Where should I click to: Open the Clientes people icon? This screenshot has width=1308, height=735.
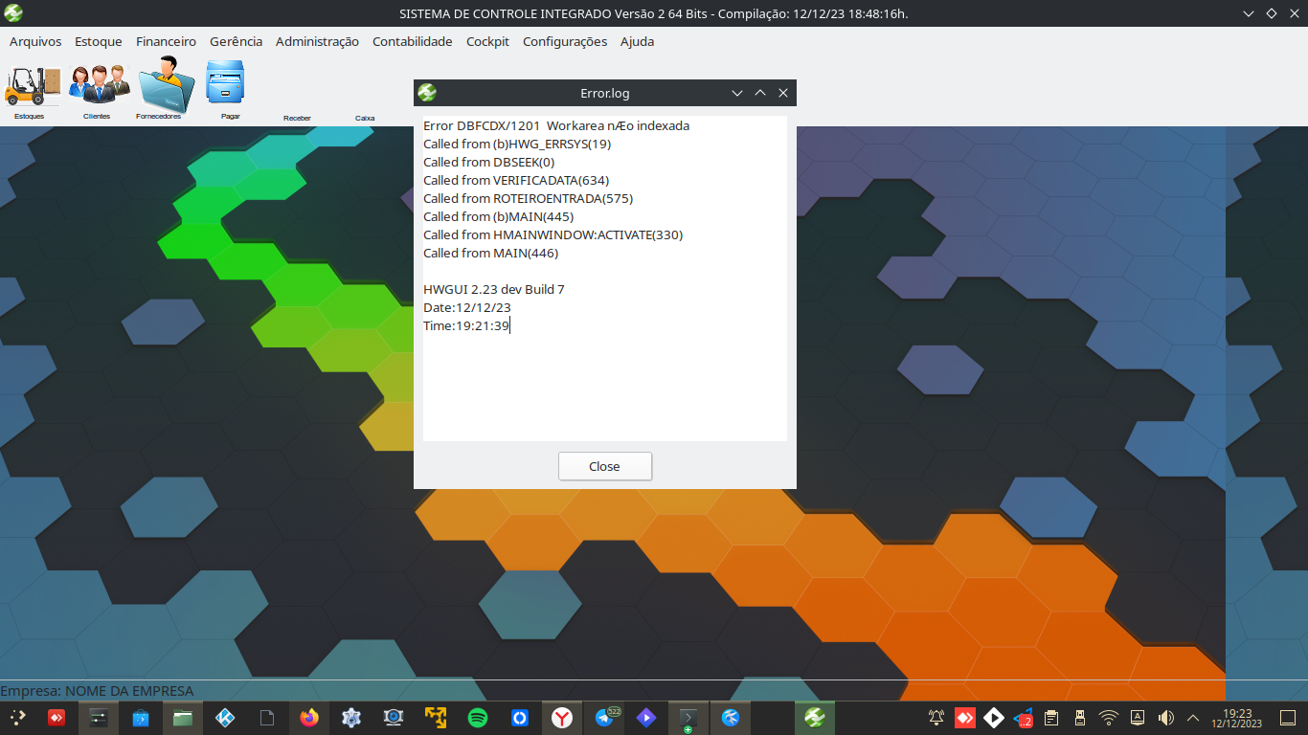[x=99, y=84]
